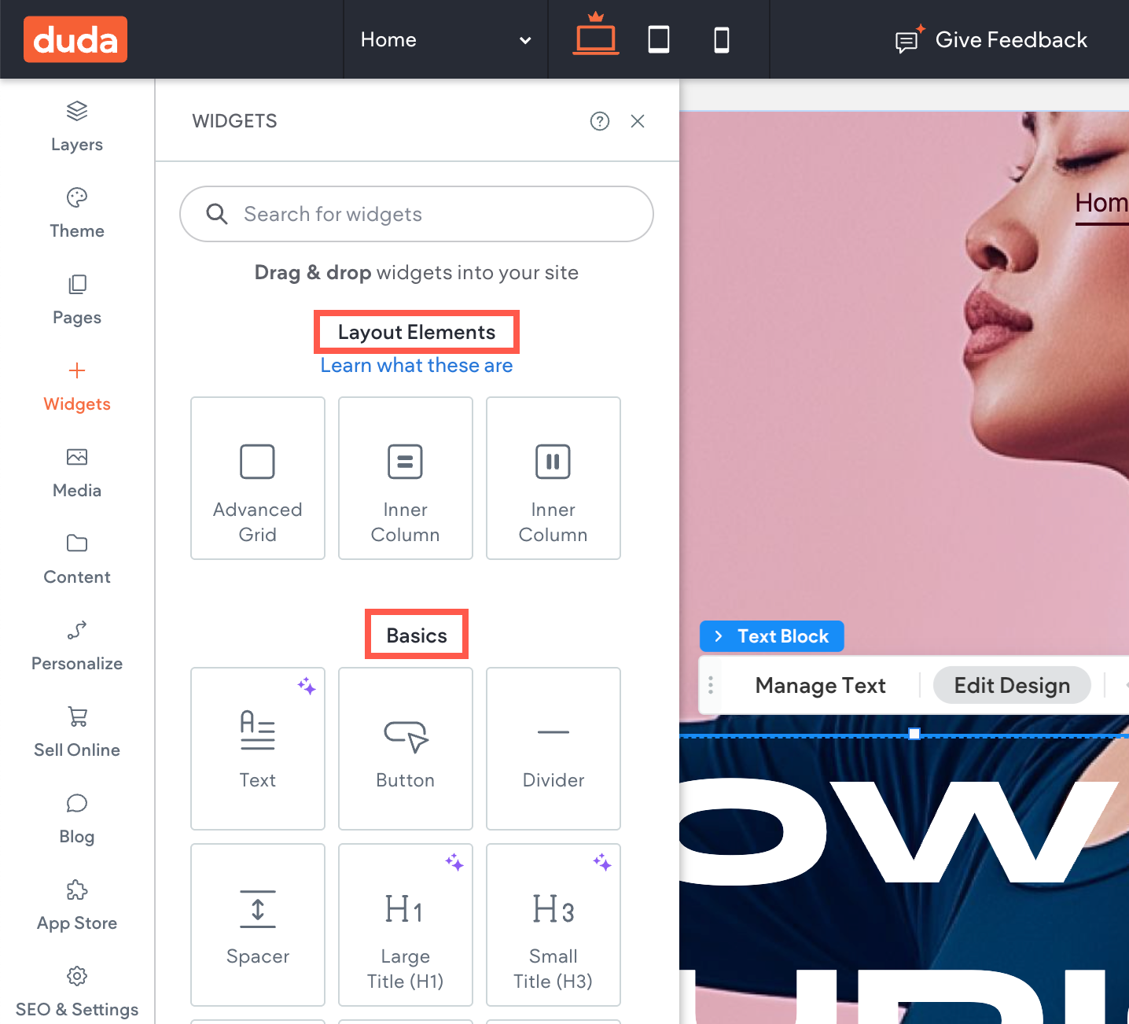Open the Media sidebar section
Viewport: 1129px width, 1024px height.
77,473
